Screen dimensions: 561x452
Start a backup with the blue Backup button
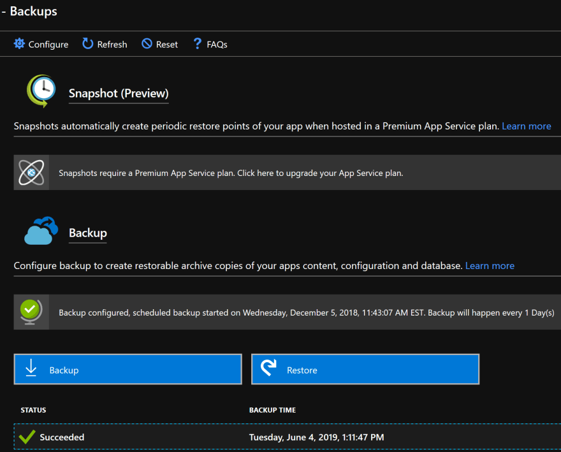tap(127, 369)
